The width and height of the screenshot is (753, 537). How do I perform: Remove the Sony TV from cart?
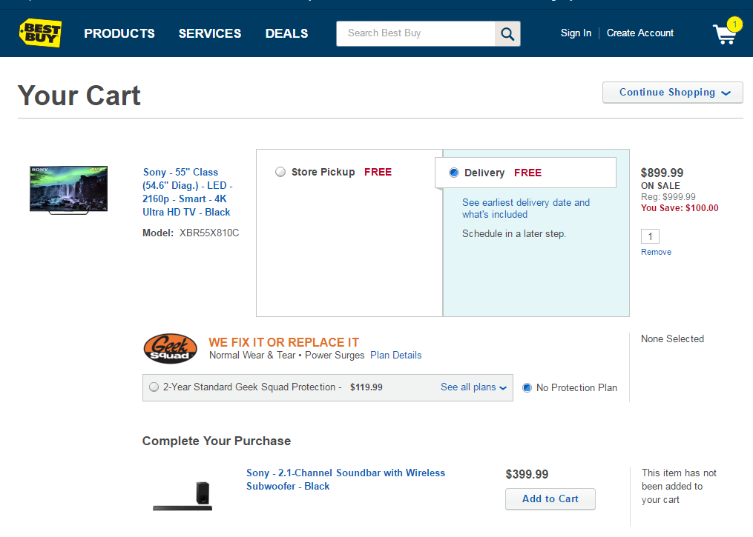pyautogui.click(x=656, y=252)
